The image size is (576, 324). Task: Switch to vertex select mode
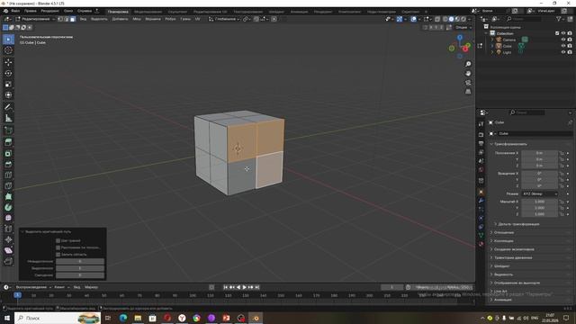tap(60, 19)
